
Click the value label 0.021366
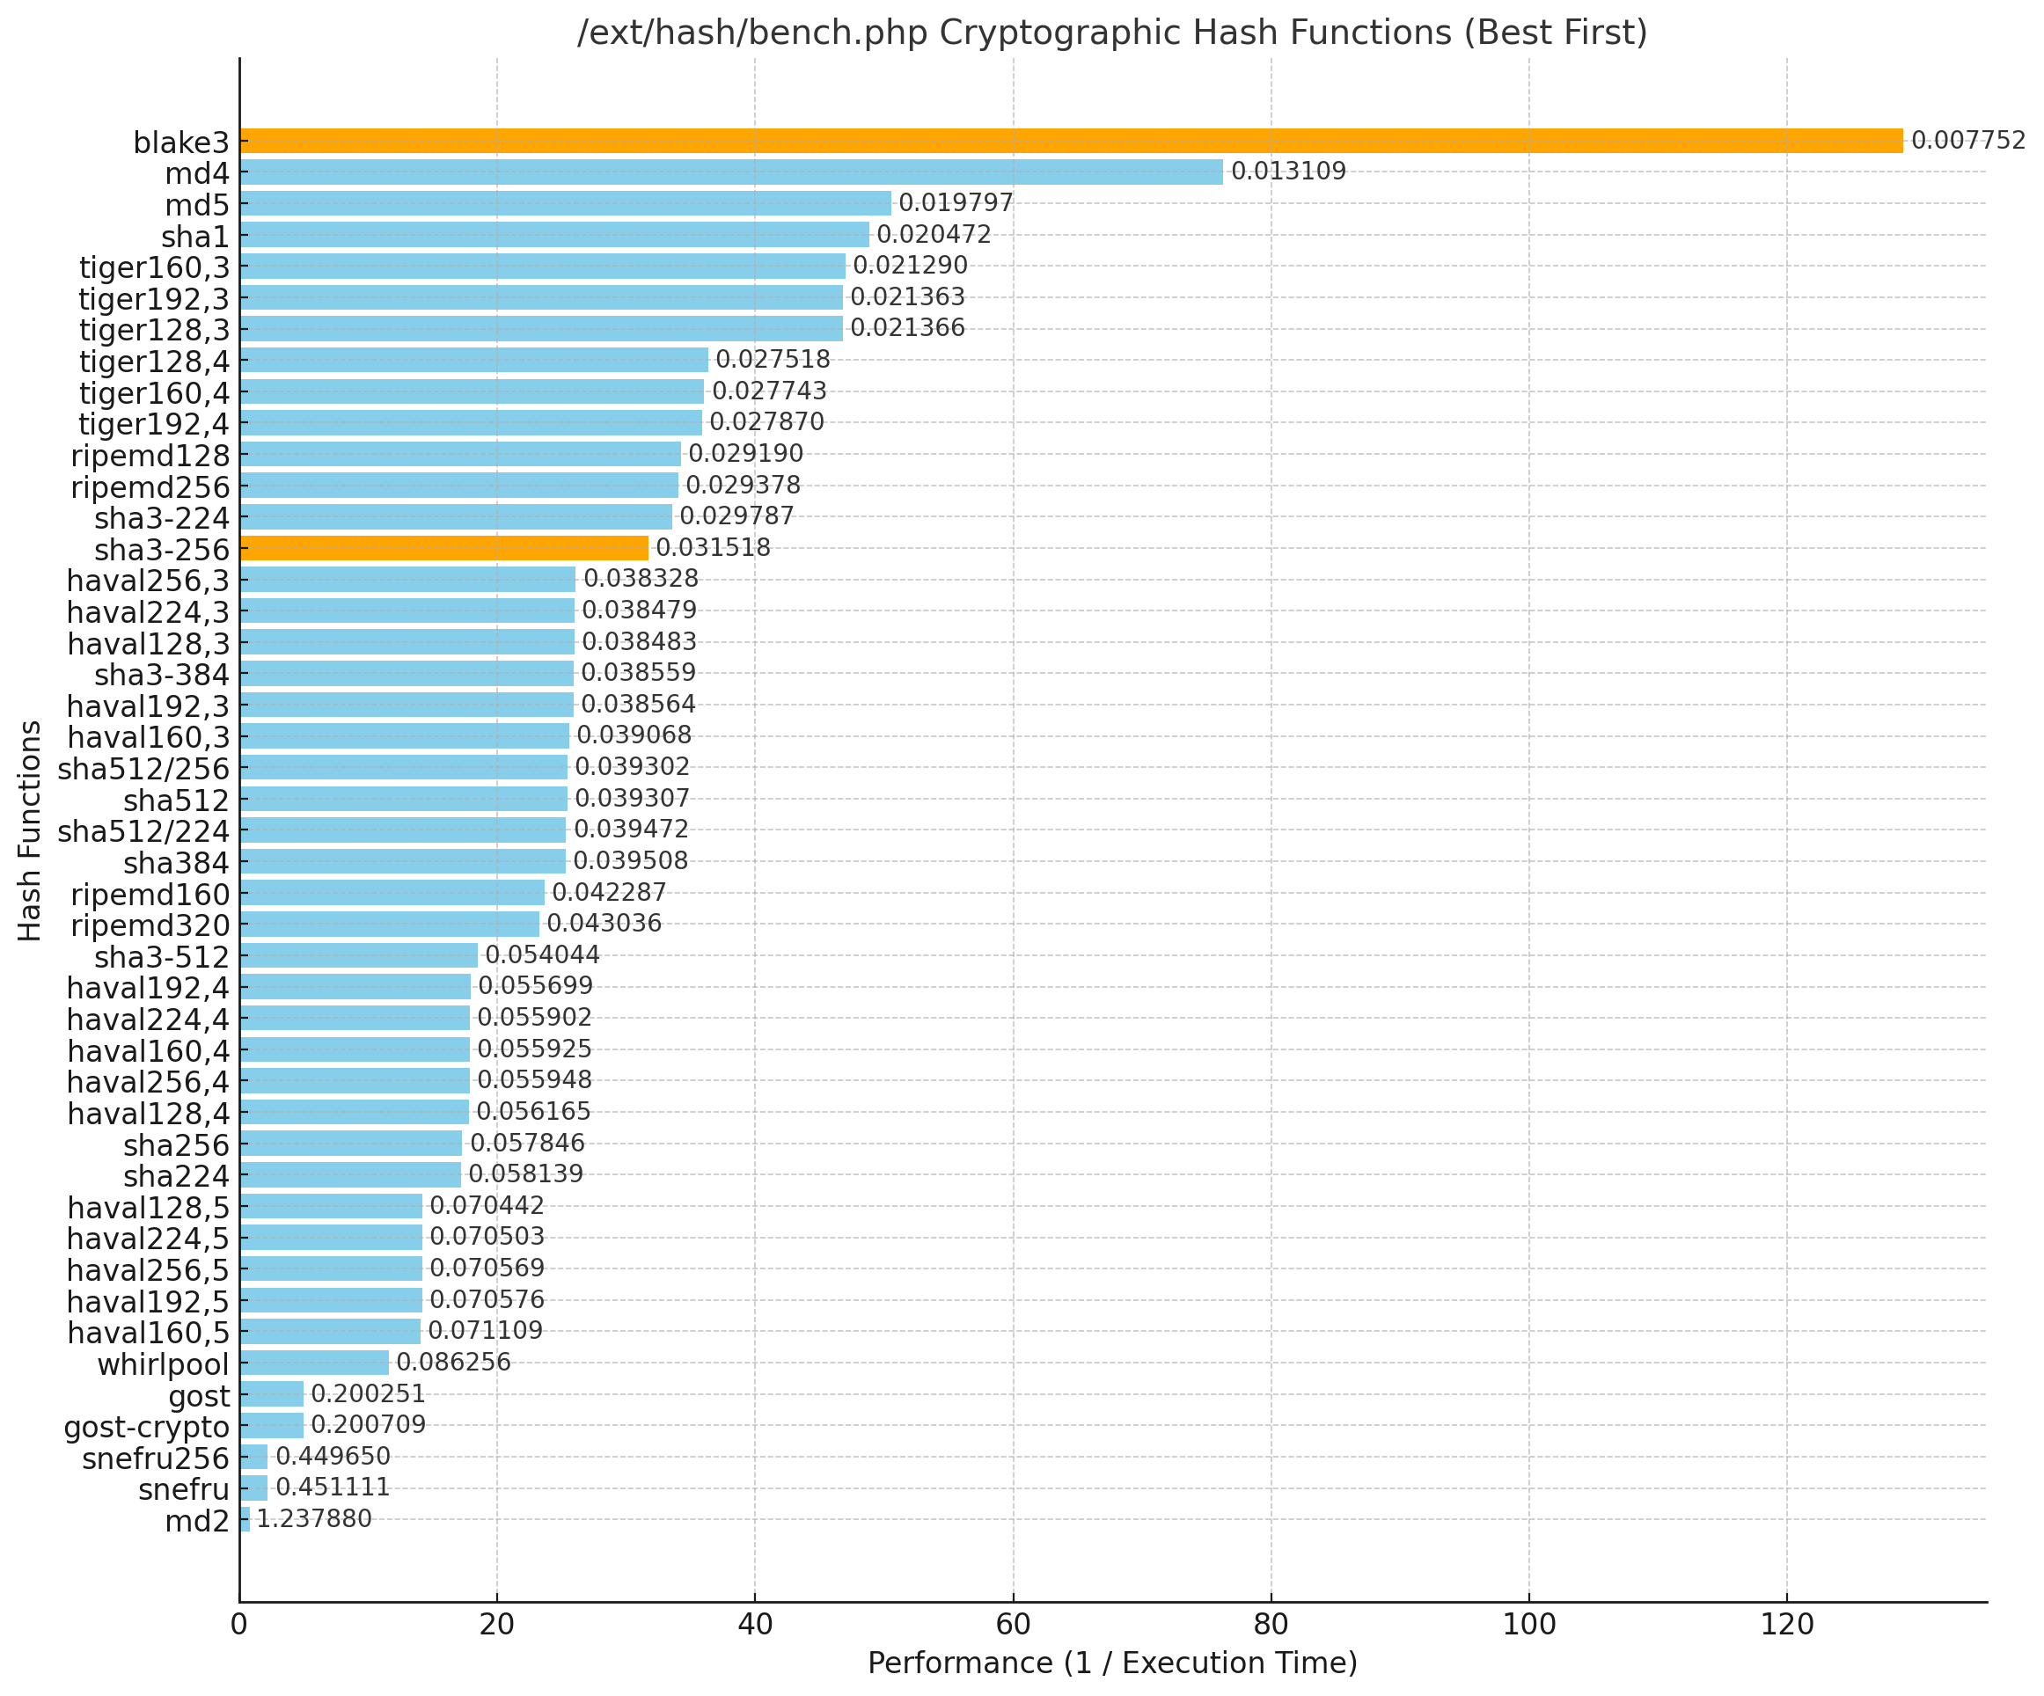[907, 328]
